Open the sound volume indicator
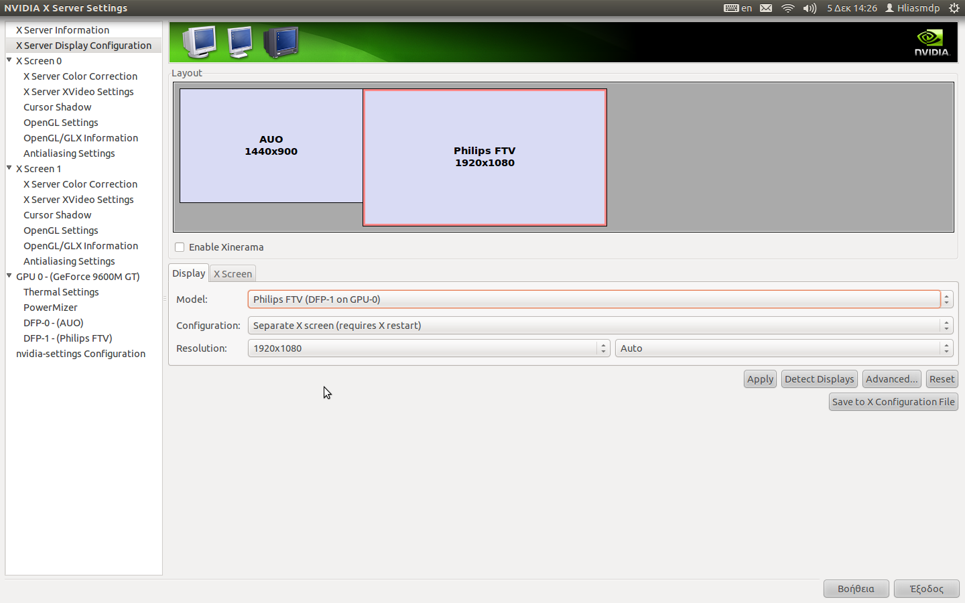This screenshot has width=965, height=603. pos(810,8)
